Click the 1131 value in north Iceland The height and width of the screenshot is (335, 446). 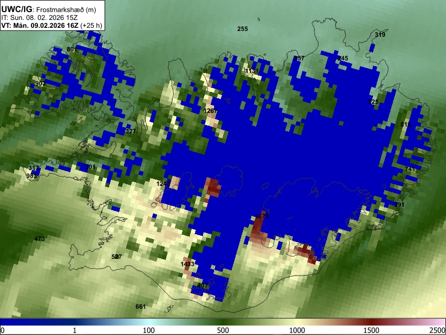click(252, 71)
